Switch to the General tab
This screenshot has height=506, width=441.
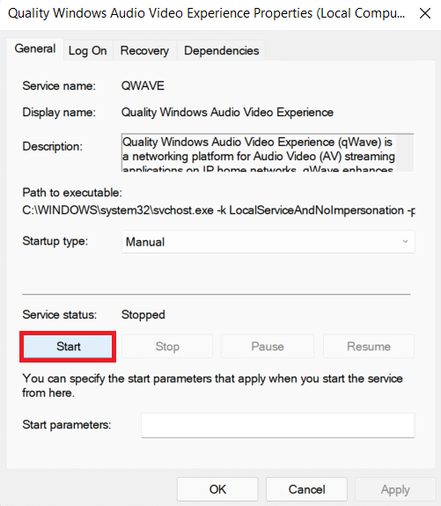[x=35, y=48]
